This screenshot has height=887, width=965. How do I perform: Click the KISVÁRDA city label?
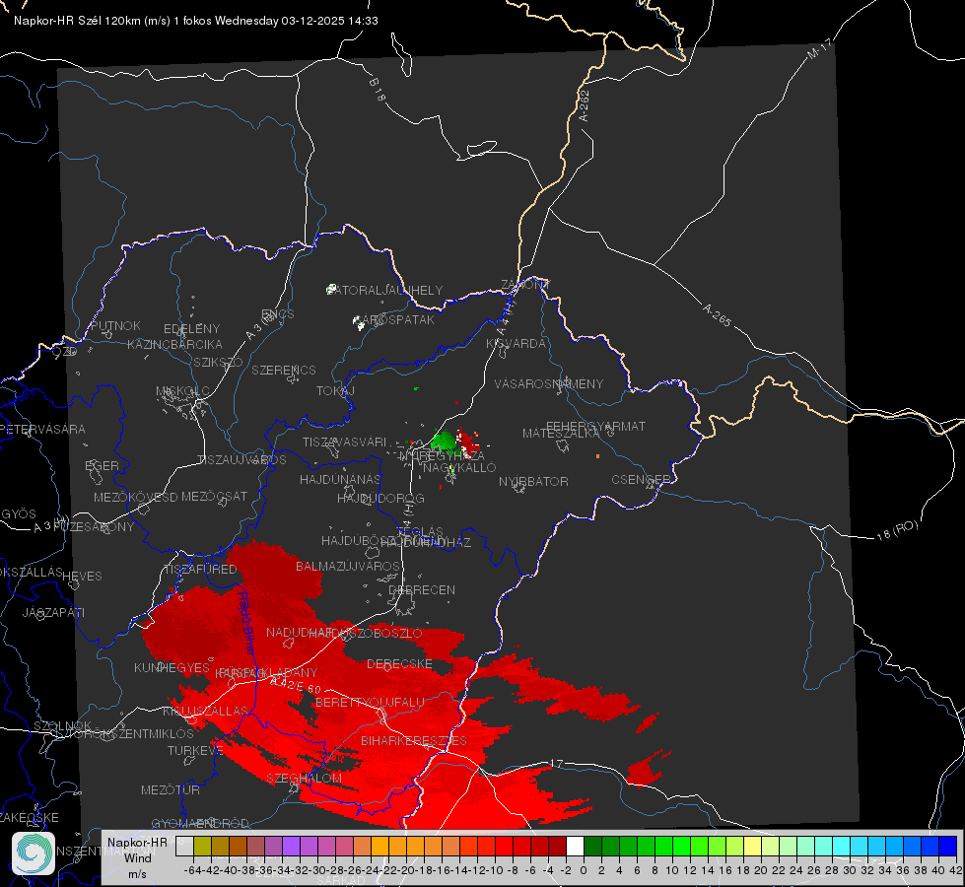[x=516, y=344]
